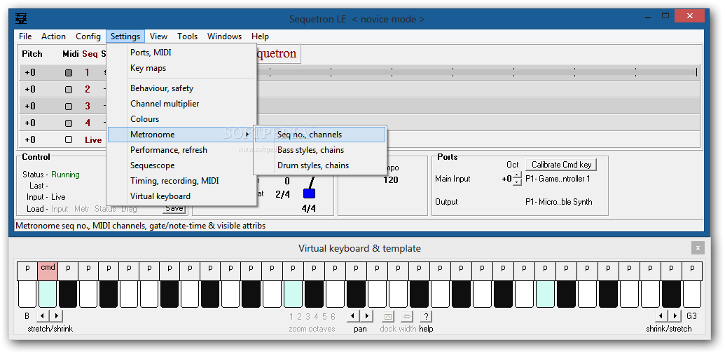Click the status bar Metronome description text

[141, 226]
